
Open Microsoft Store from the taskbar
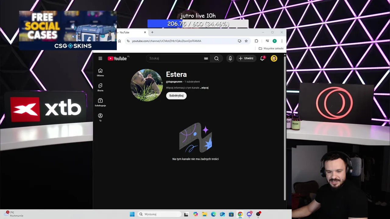(231, 214)
